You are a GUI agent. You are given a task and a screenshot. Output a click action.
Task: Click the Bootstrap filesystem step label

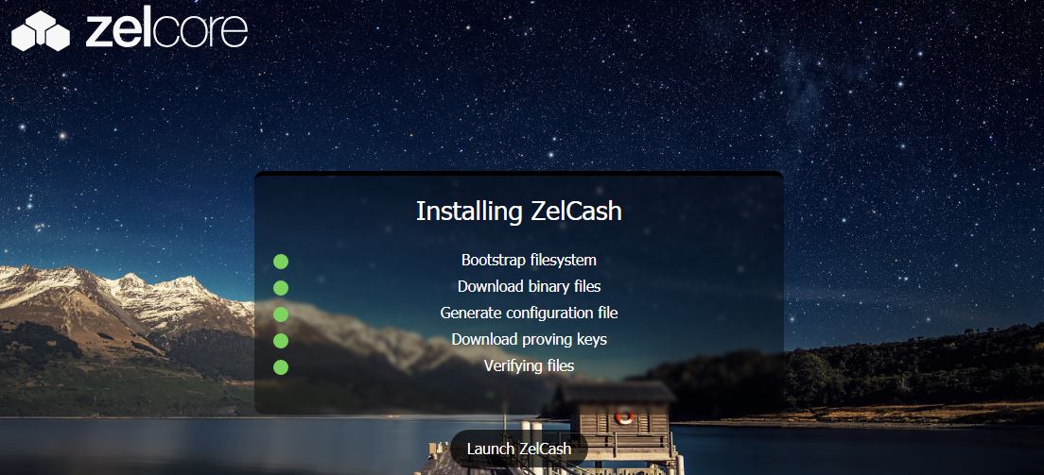[x=529, y=260]
